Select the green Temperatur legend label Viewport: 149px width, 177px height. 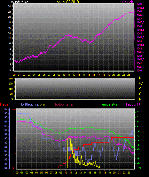pos(108,104)
